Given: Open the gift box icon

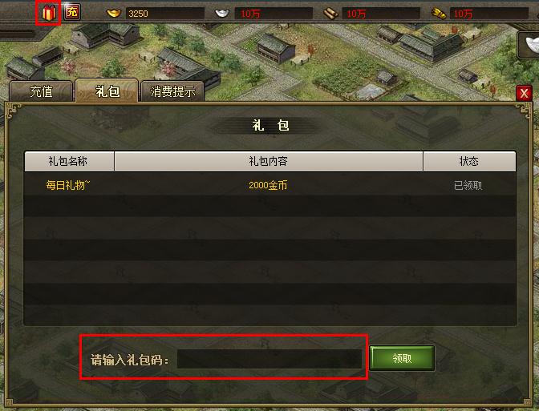Looking at the screenshot, I should [x=48, y=13].
